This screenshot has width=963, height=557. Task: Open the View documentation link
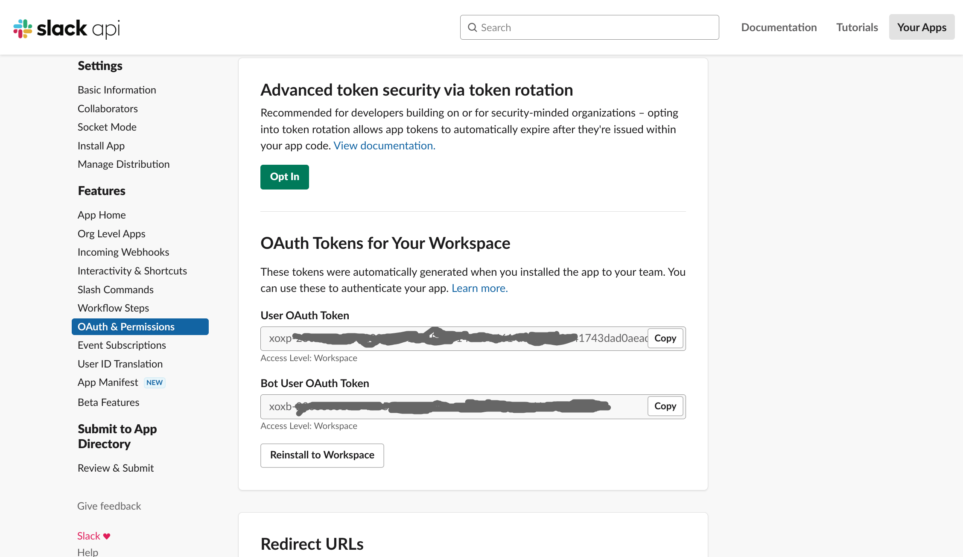pyautogui.click(x=384, y=146)
